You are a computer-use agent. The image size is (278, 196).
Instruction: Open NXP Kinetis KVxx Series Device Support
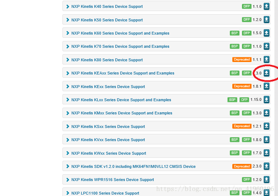coord(108,140)
